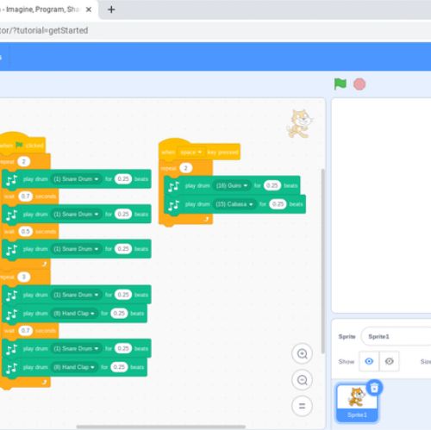Open Snare Drum dropdown between the two waits in repeat 2
Screen dimensions: 431x430
[x=76, y=215]
